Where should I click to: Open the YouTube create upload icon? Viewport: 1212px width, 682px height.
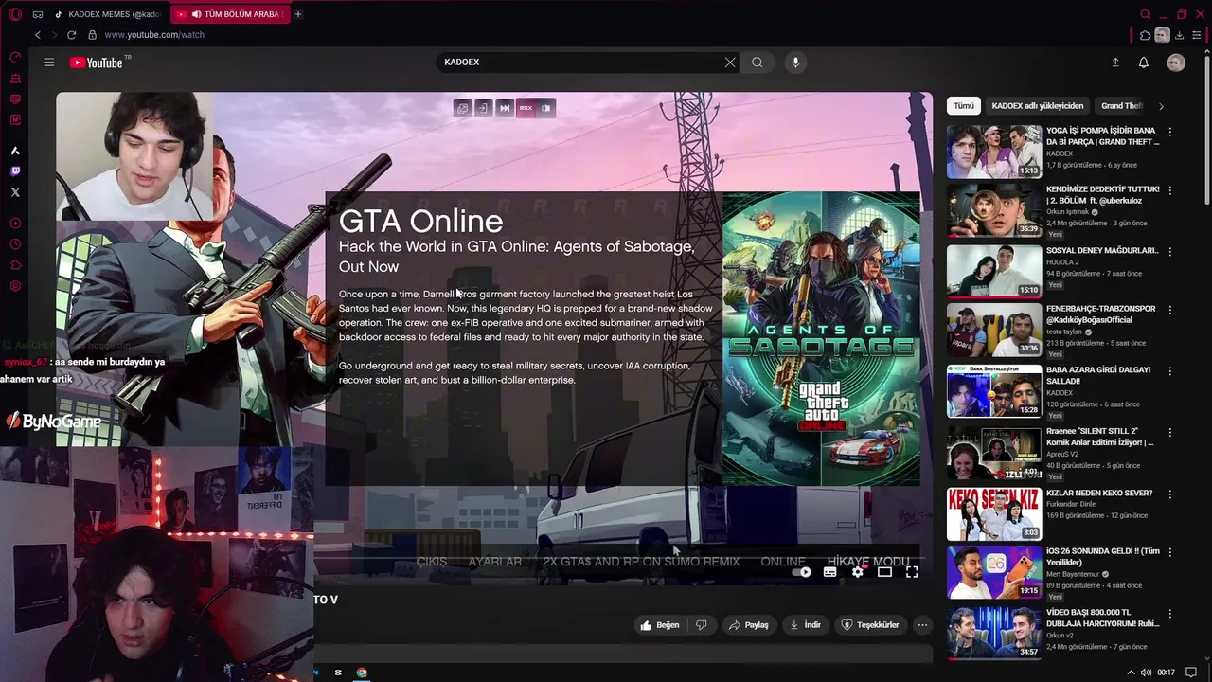[x=1114, y=63]
